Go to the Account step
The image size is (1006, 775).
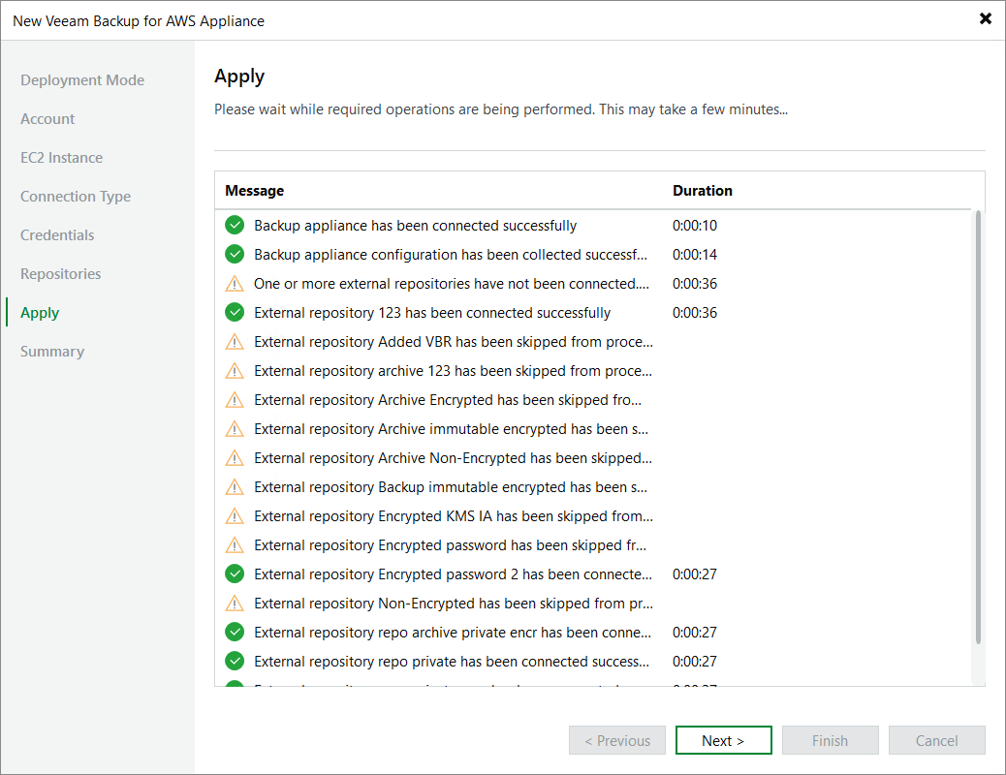(47, 119)
